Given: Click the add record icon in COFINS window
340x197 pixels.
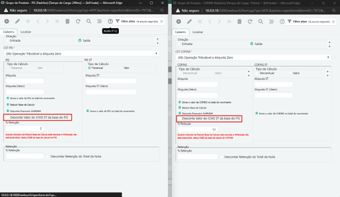Looking at the screenshot, I should [x=179, y=21].
